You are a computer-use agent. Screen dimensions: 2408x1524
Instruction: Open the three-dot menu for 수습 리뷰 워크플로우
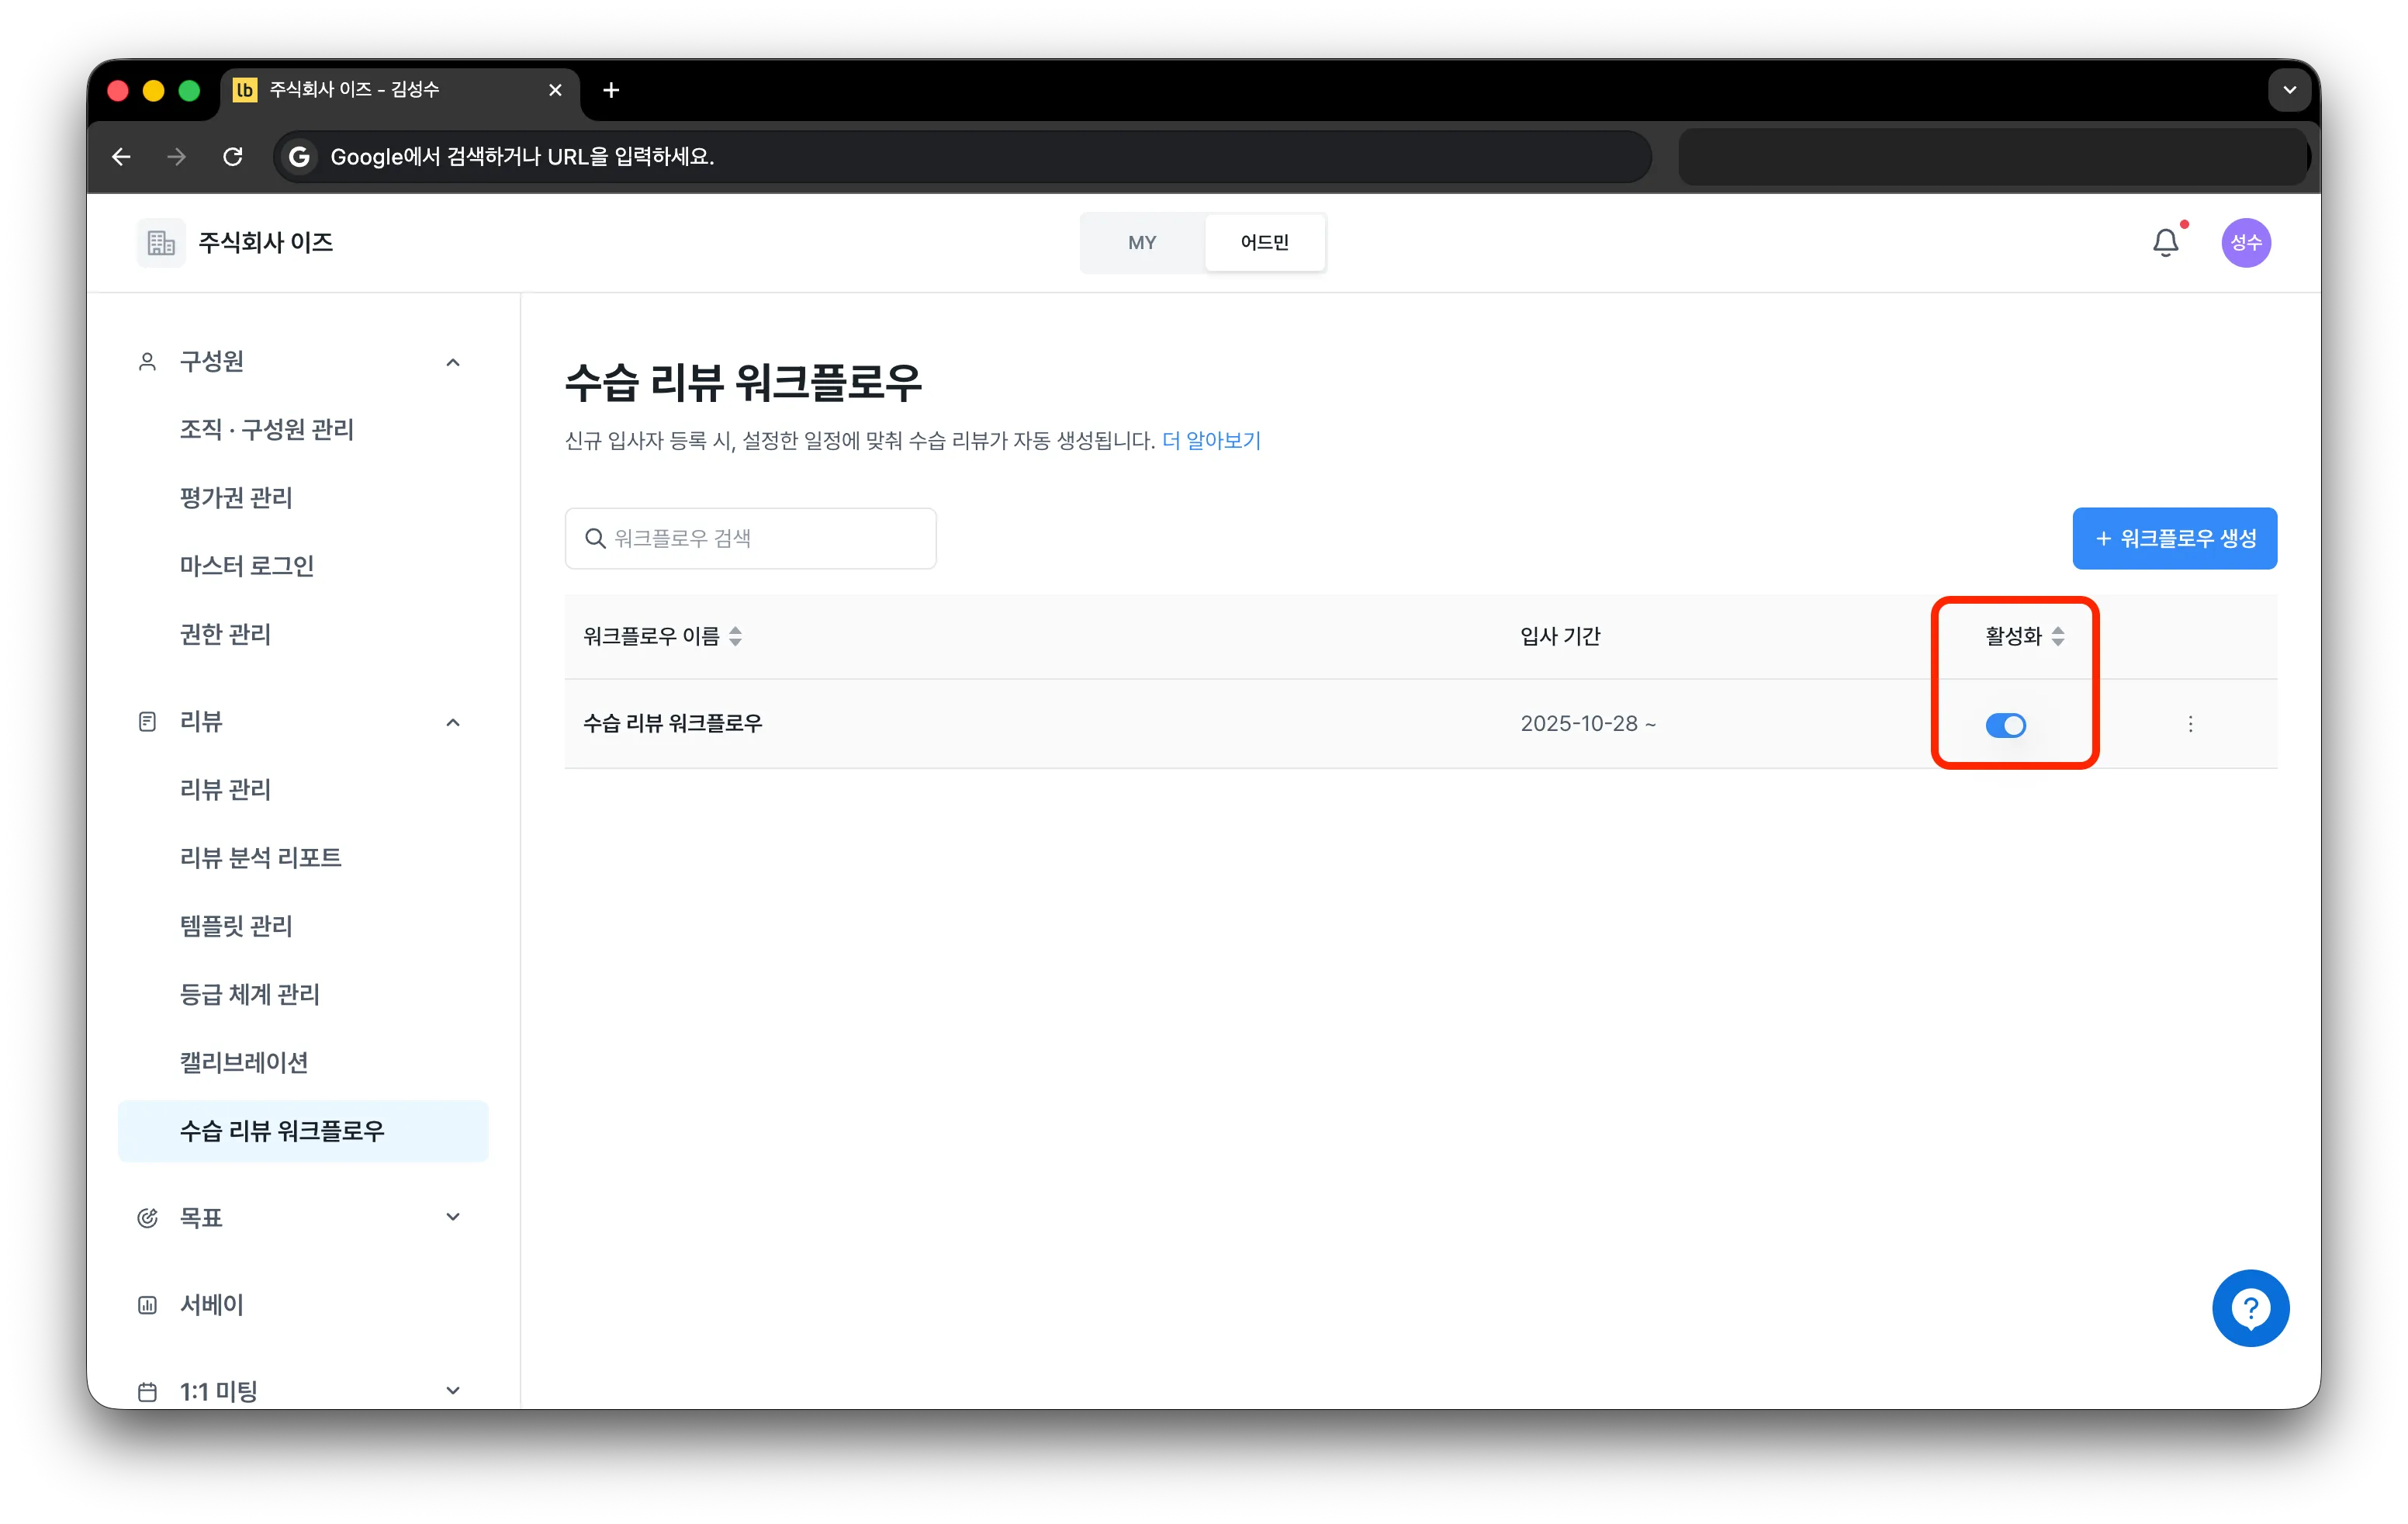[2190, 724]
